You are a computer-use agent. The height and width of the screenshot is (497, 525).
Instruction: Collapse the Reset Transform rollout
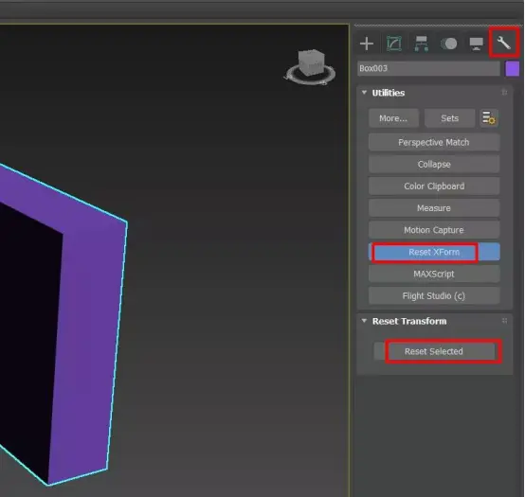click(x=364, y=321)
